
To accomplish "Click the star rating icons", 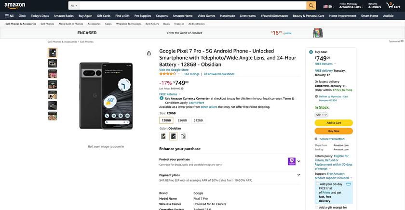I will click(x=168, y=74).
